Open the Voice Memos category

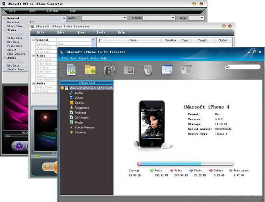tap(84, 127)
